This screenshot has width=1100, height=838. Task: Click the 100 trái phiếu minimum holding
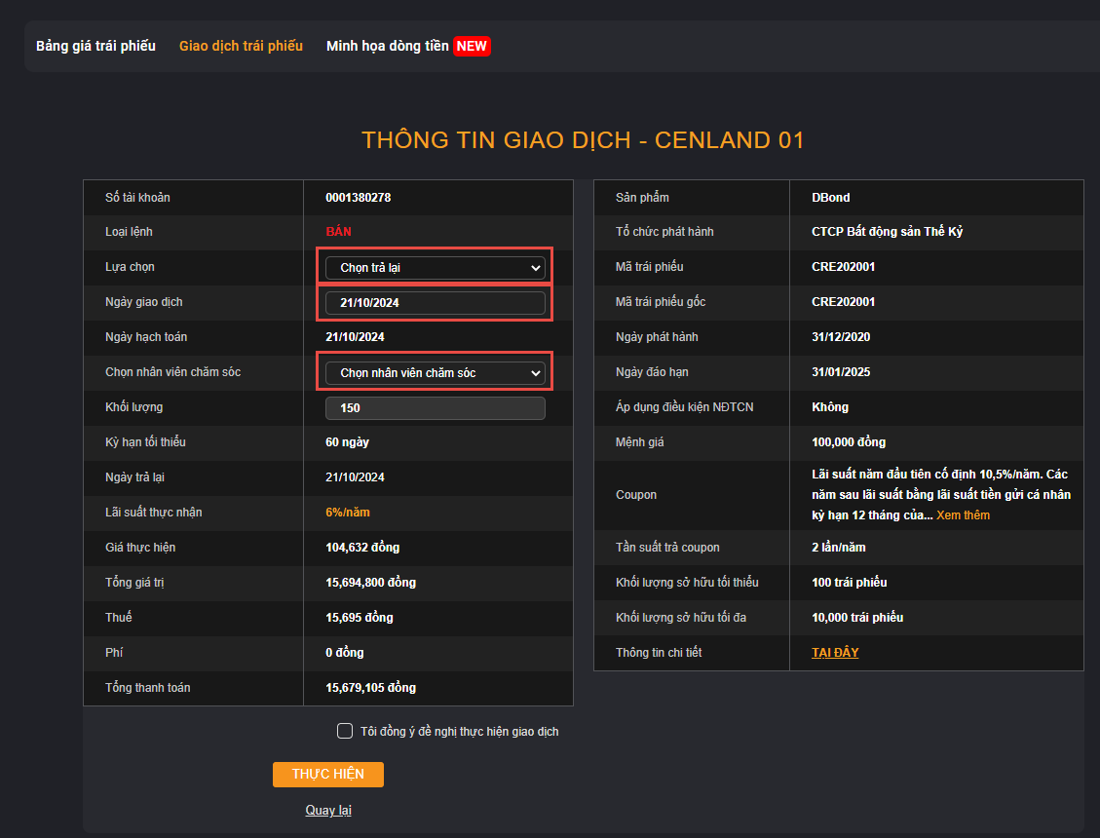coord(849,583)
